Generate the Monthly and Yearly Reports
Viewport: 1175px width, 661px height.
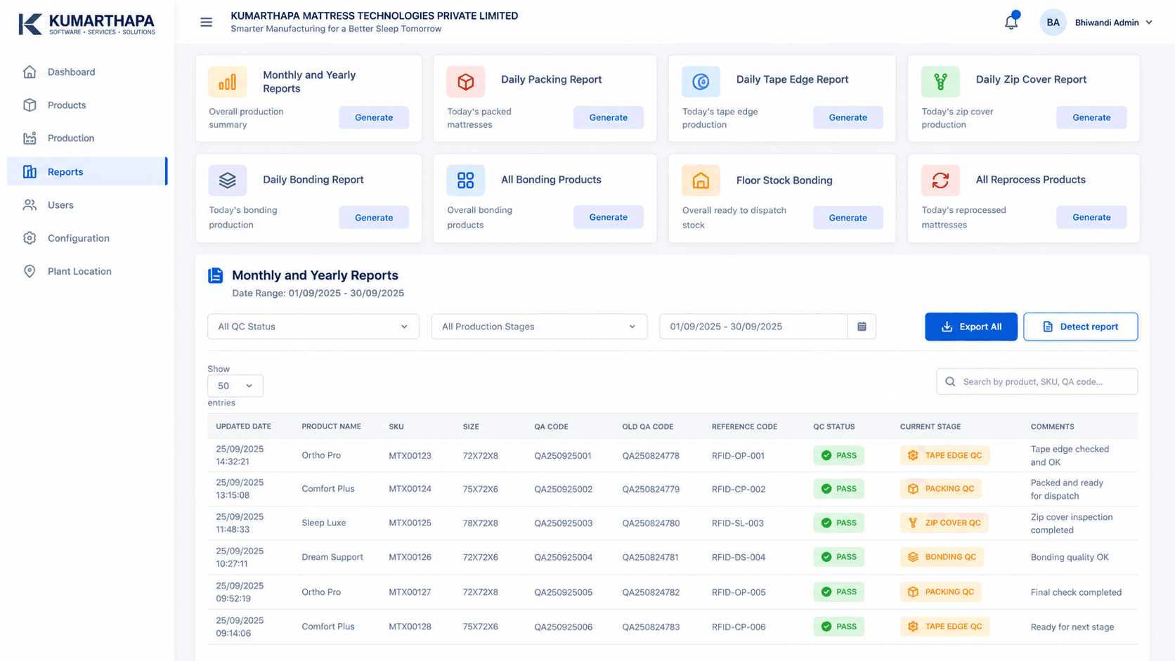pyautogui.click(x=374, y=117)
